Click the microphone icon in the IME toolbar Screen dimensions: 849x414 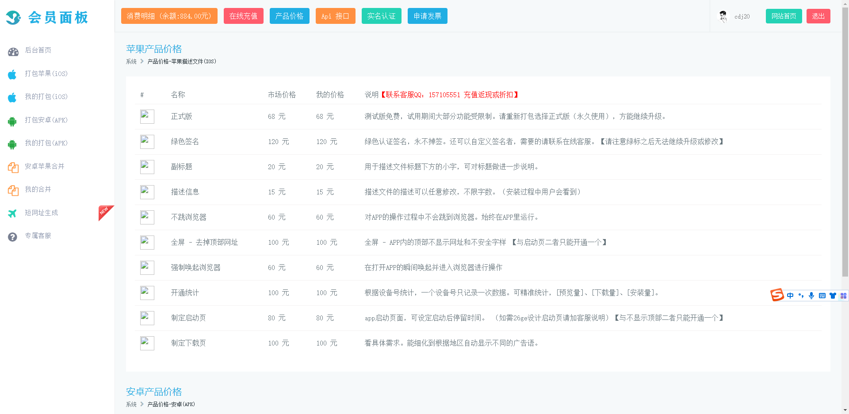[811, 296]
